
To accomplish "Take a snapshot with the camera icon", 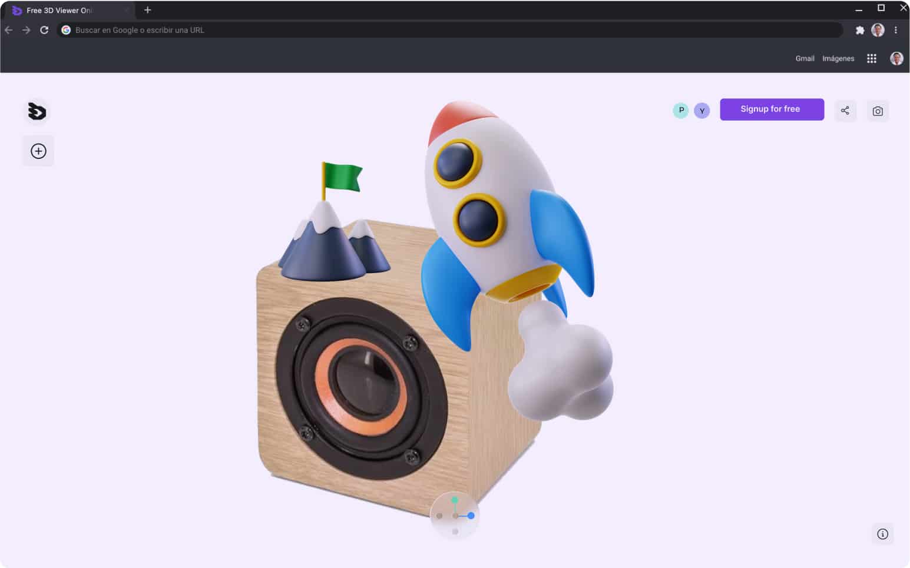I will click(878, 111).
